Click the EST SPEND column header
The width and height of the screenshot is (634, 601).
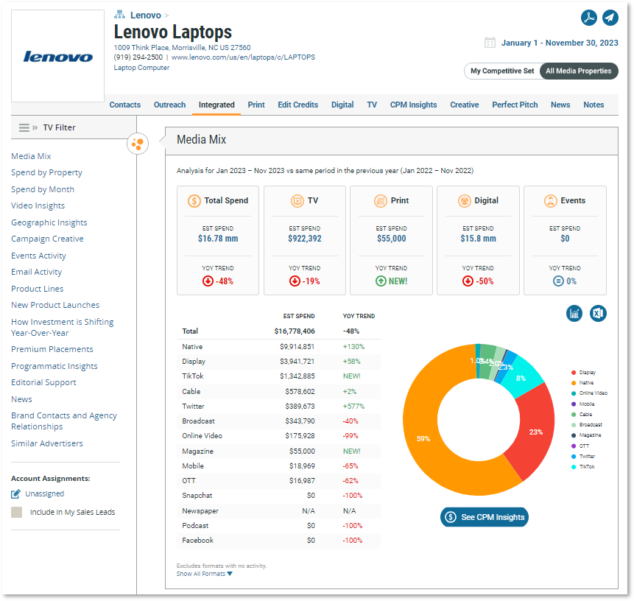point(299,316)
